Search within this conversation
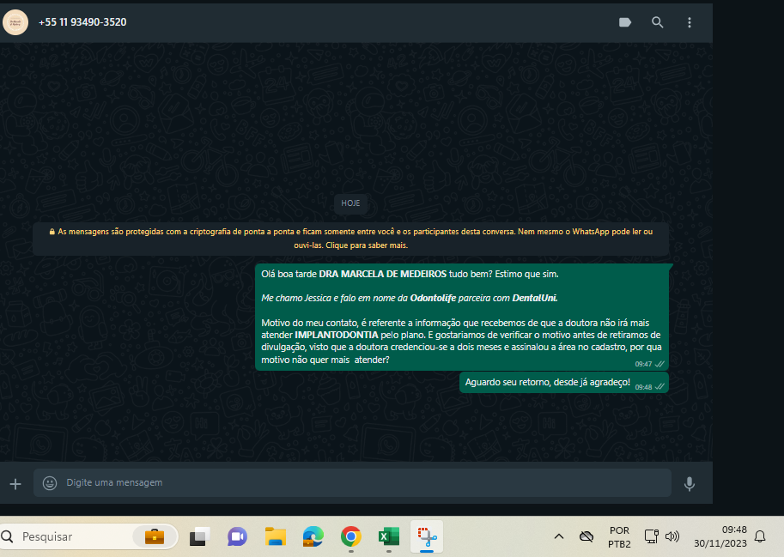Image resolution: width=784 pixels, height=557 pixels. [x=657, y=22]
